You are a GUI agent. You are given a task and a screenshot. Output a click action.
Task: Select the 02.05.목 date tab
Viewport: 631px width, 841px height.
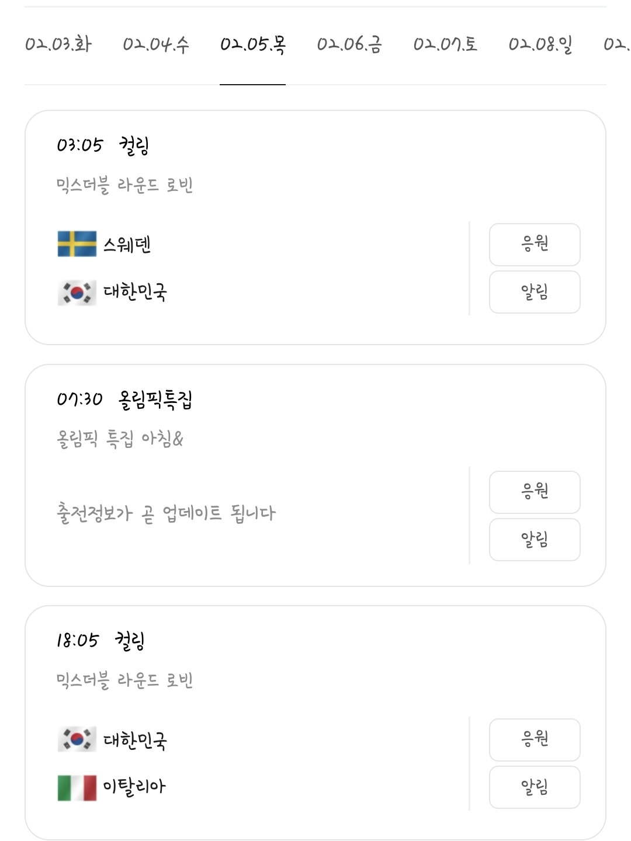(x=252, y=44)
